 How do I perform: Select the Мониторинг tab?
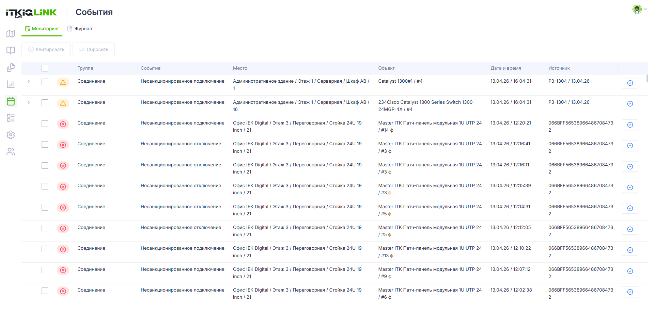coord(42,29)
